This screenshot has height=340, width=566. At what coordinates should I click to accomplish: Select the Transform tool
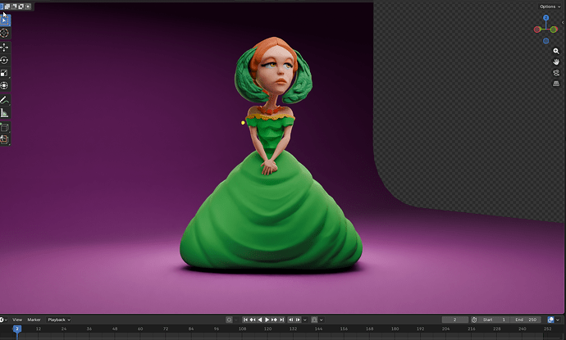click(x=4, y=85)
